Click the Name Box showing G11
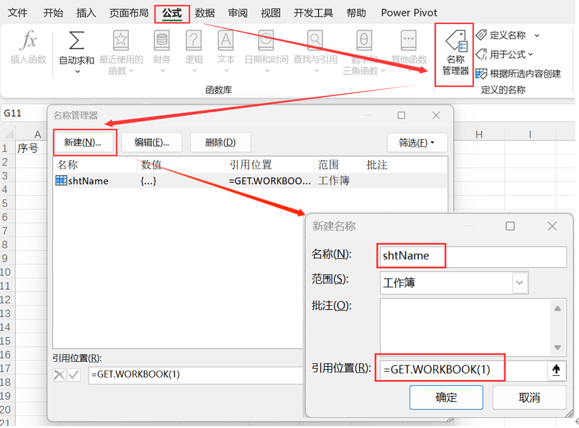 point(23,114)
